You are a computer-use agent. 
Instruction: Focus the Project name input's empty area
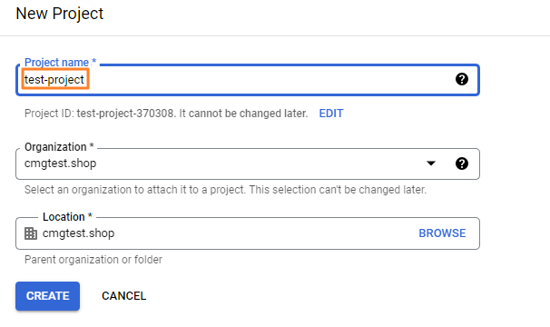pos(270,80)
